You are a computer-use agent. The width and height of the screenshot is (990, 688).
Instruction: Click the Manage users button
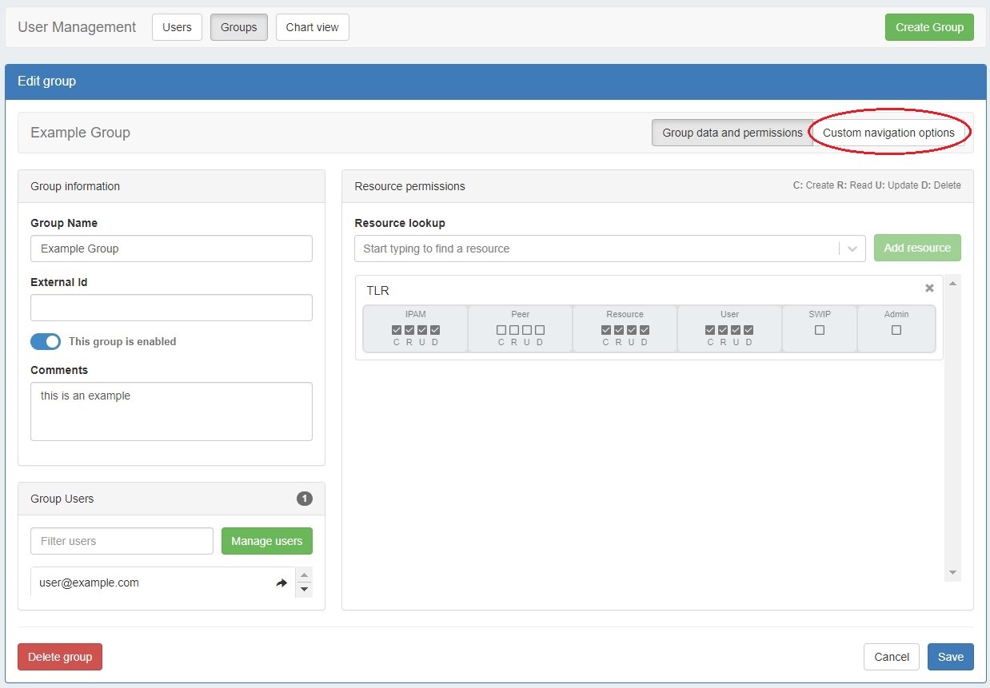266,541
